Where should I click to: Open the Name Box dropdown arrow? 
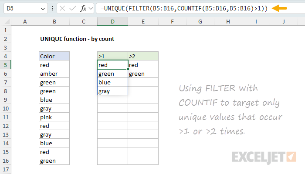click(x=43, y=9)
